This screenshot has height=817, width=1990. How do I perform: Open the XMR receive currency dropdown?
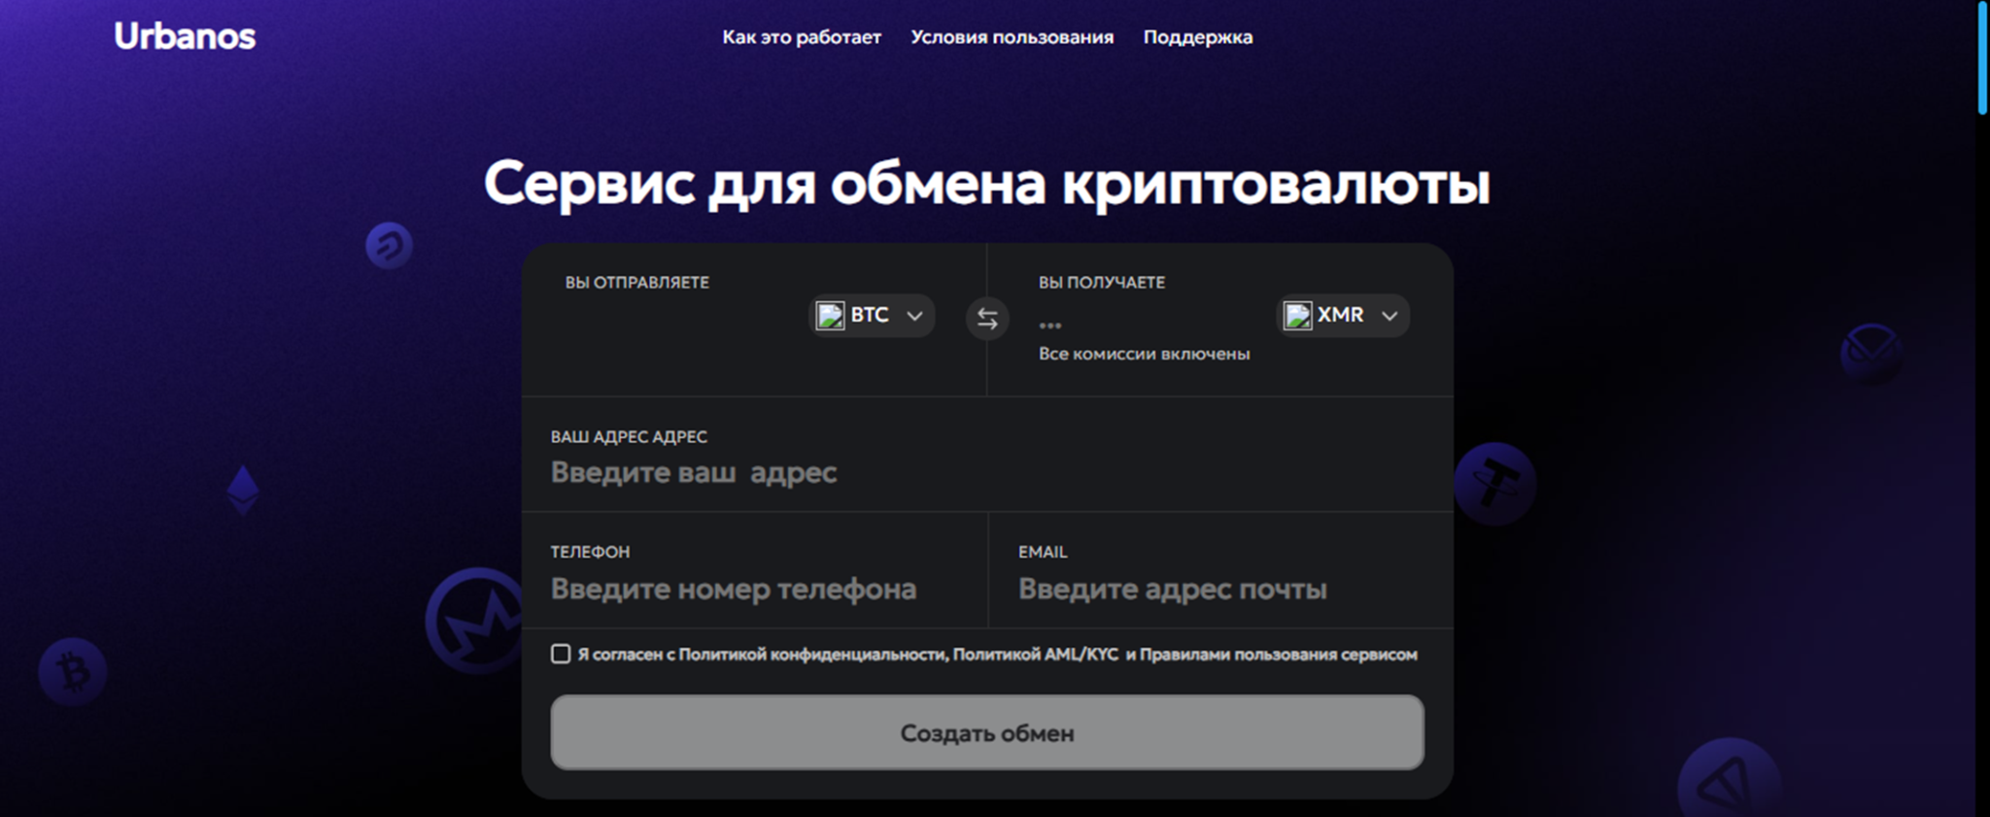[1342, 316]
